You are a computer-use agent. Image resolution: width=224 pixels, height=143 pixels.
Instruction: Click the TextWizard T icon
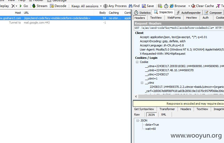click(x=218, y=6)
